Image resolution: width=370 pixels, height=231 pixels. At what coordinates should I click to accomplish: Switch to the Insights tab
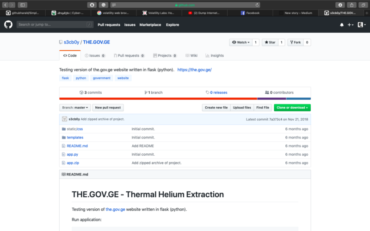(x=215, y=55)
